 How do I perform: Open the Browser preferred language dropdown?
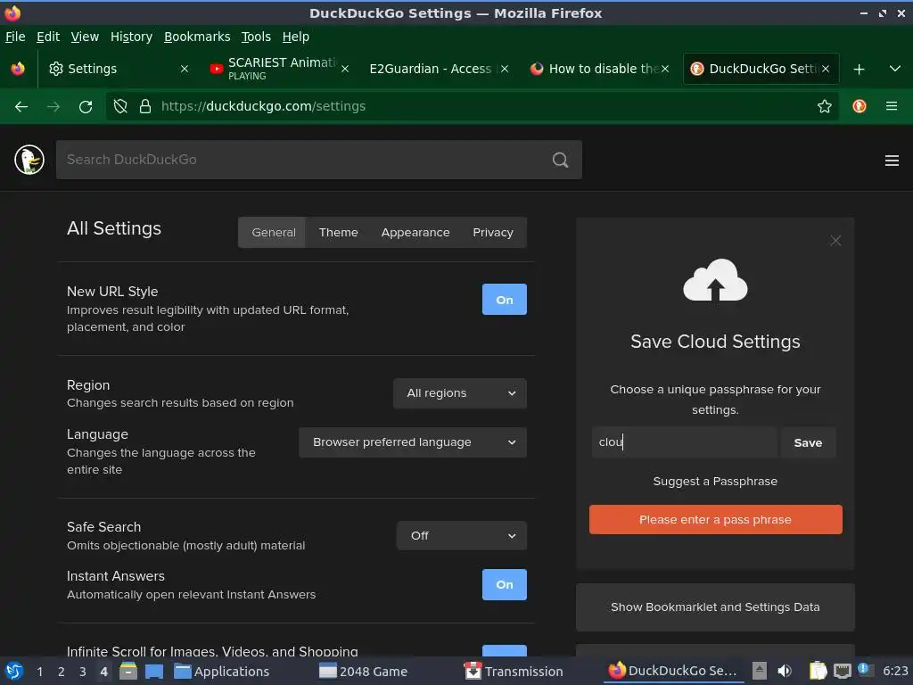point(413,442)
